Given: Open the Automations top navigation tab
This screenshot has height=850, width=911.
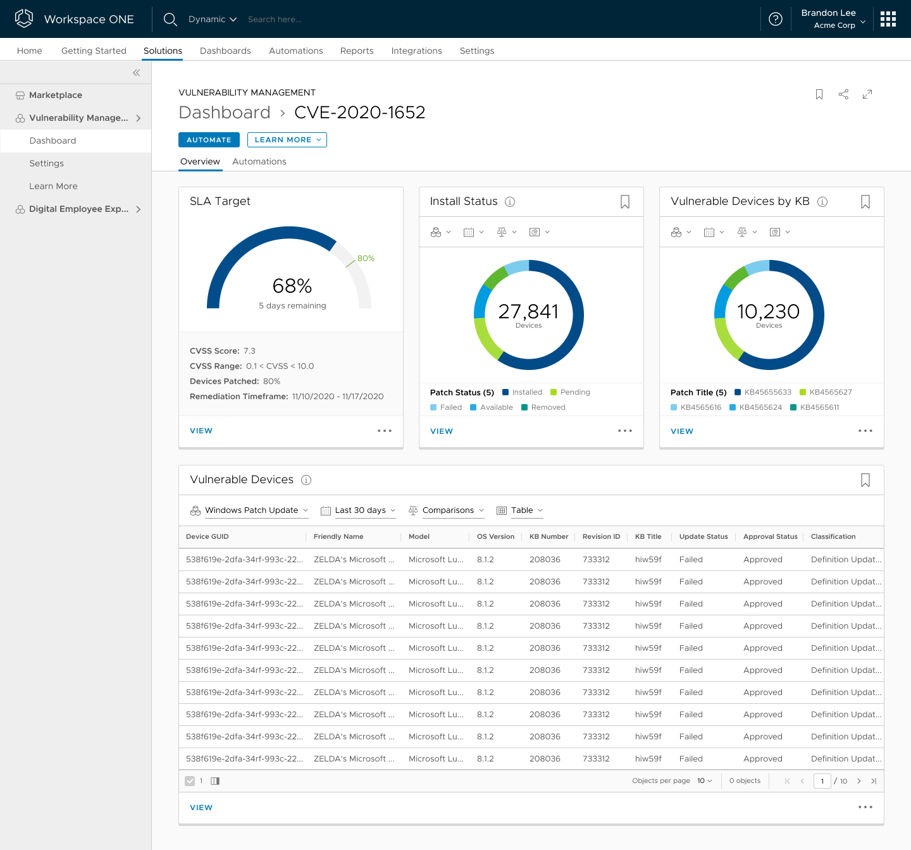Looking at the screenshot, I should coord(296,51).
